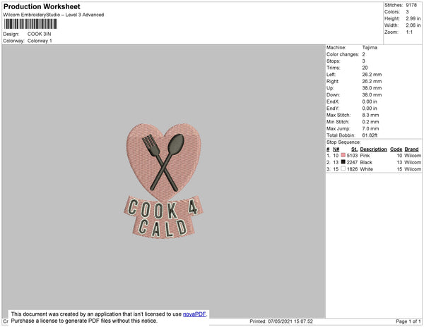Select the 'Colorway 1' value
424x327 pixels.
(x=40, y=41)
